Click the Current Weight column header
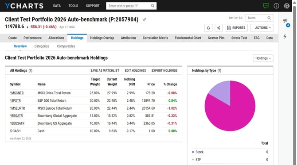Screen dimensions: 297x165 (x=112, y=82)
